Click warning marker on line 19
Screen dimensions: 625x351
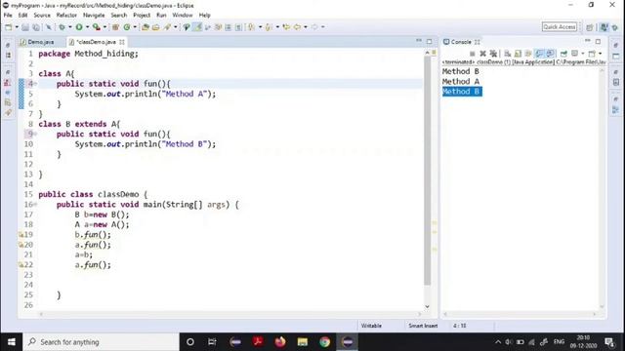(x=21, y=234)
